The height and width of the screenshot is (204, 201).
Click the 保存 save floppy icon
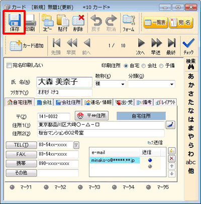click(15, 21)
